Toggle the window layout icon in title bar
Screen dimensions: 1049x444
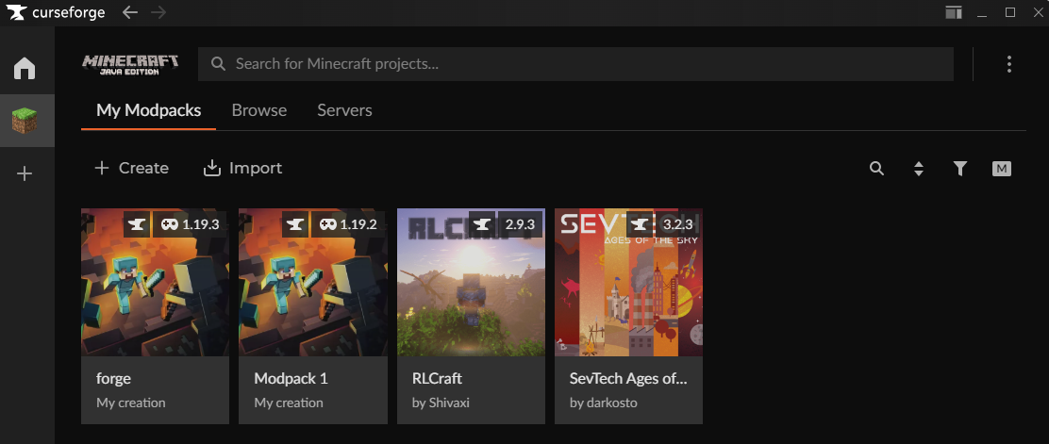click(x=954, y=12)
